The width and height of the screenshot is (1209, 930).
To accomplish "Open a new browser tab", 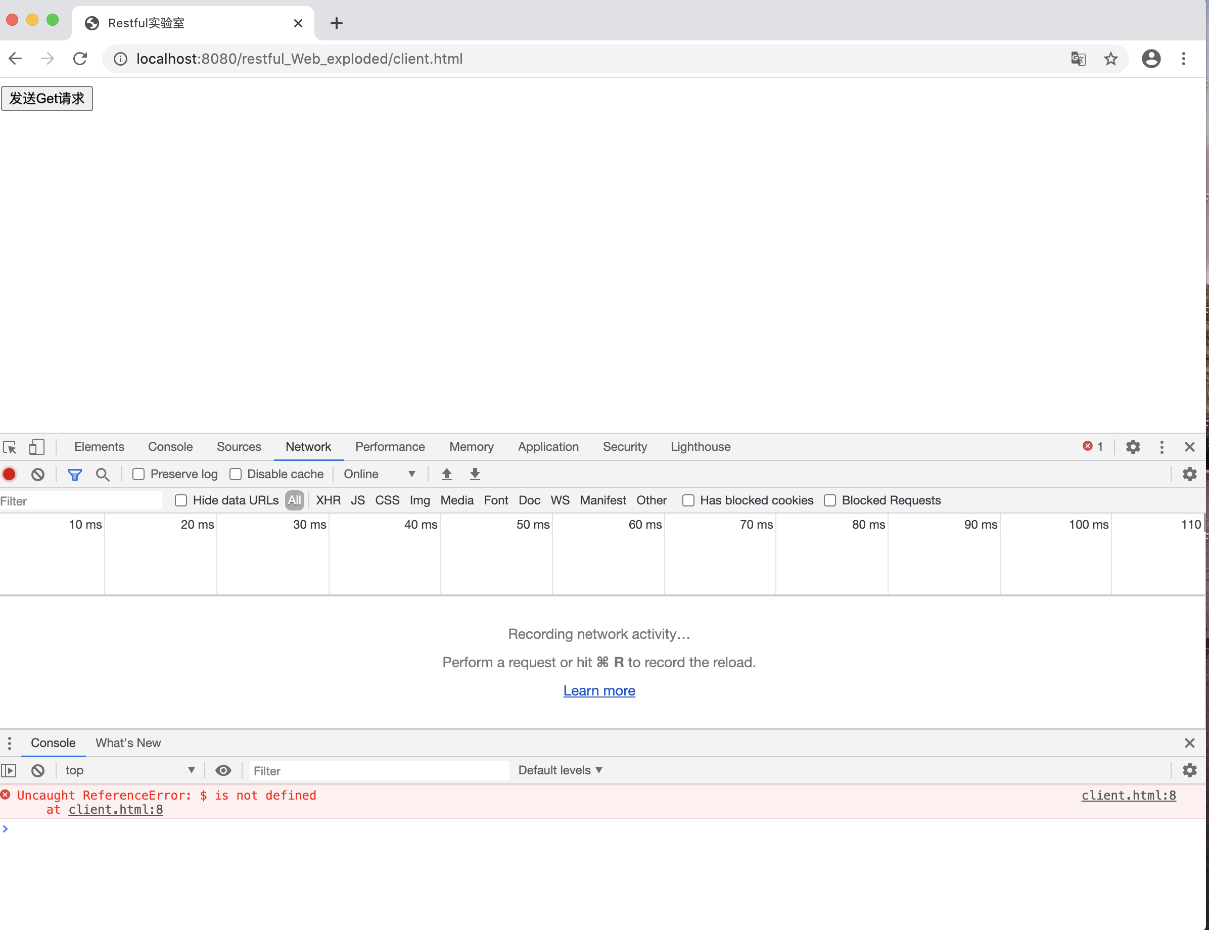I will coord(336,23).
